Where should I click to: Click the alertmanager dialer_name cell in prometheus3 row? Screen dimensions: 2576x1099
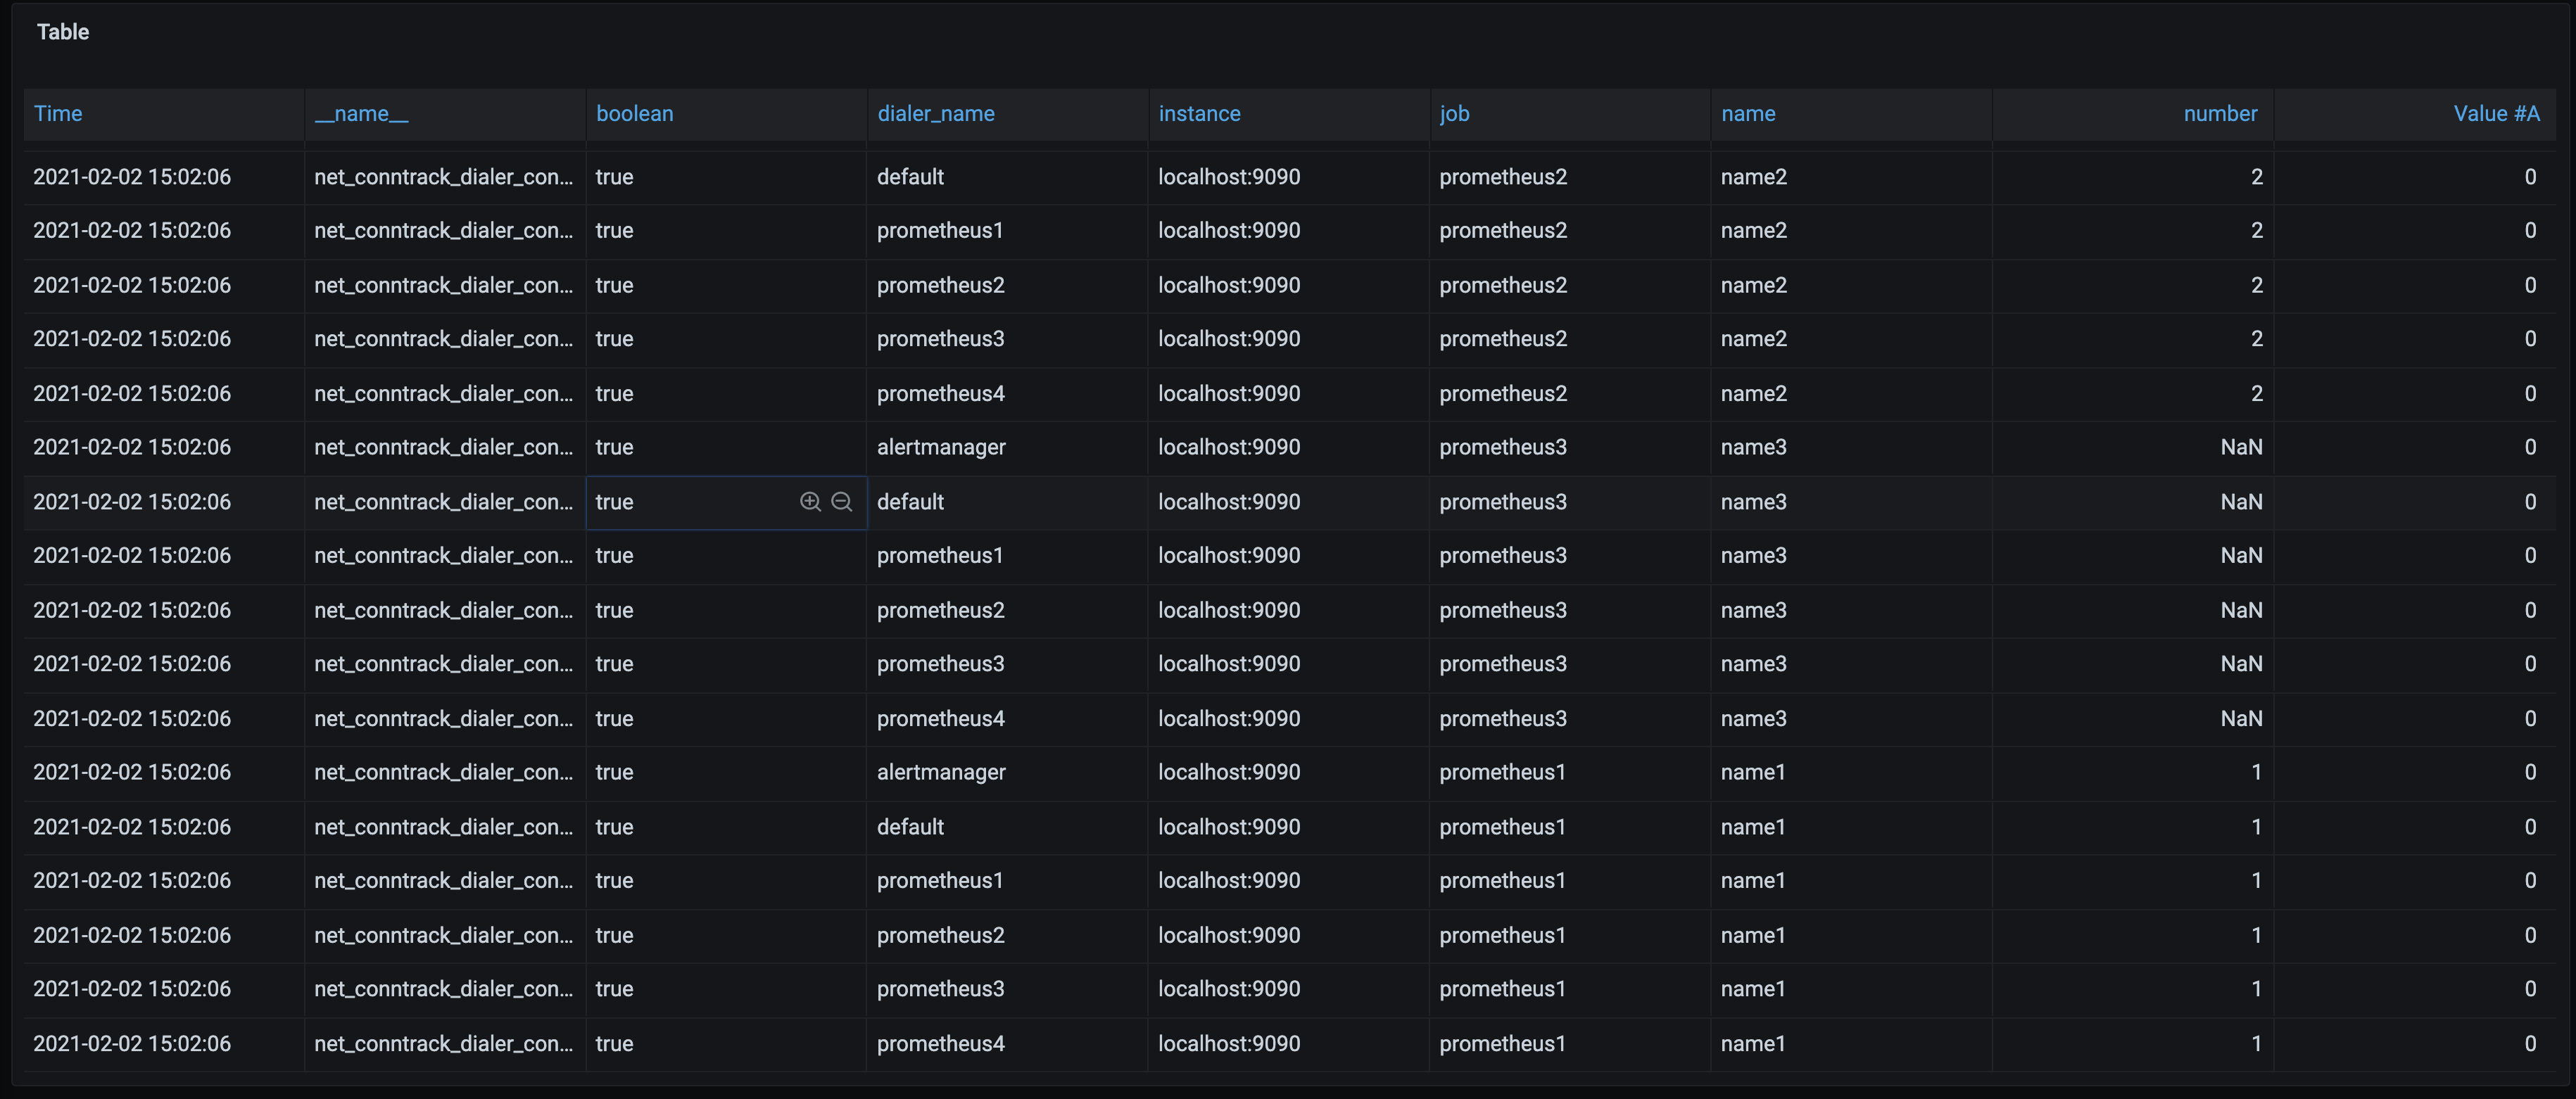[x=941, y=447]
